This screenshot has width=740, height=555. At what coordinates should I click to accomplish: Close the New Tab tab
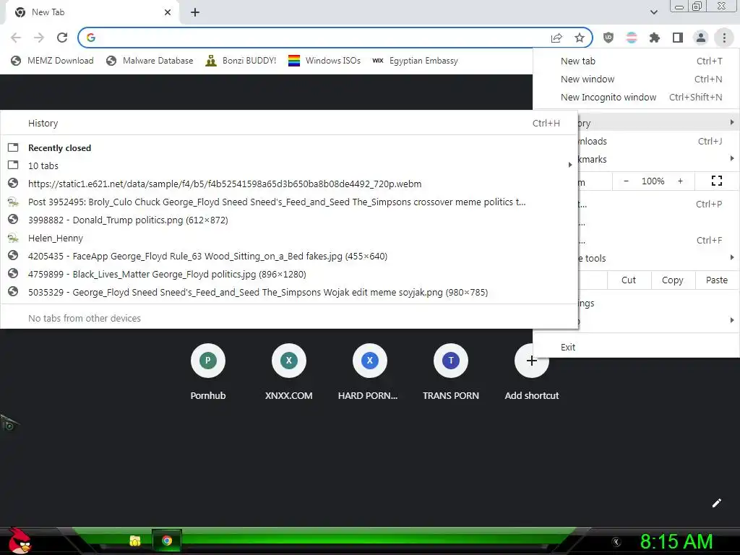coord(168,12)
